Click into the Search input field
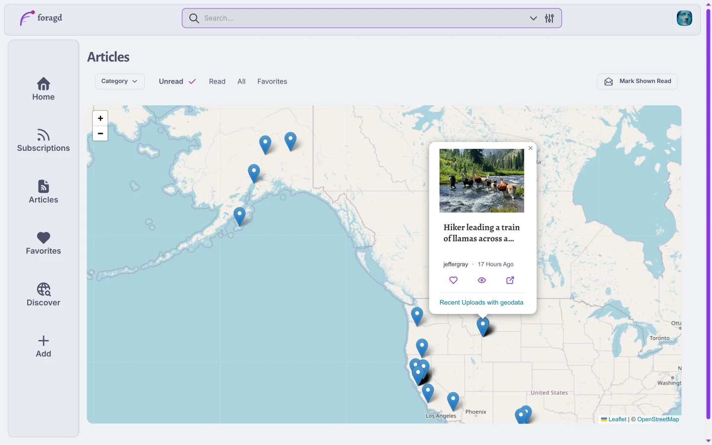712x445 pixels. 363,18
